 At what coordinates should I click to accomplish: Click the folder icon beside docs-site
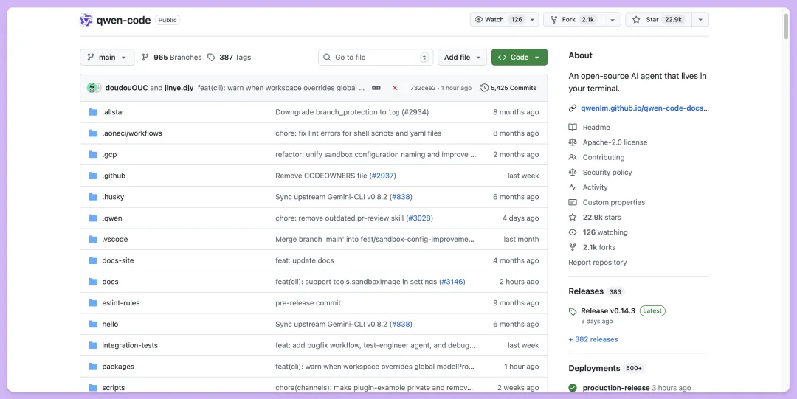click(x=92, y=260)
